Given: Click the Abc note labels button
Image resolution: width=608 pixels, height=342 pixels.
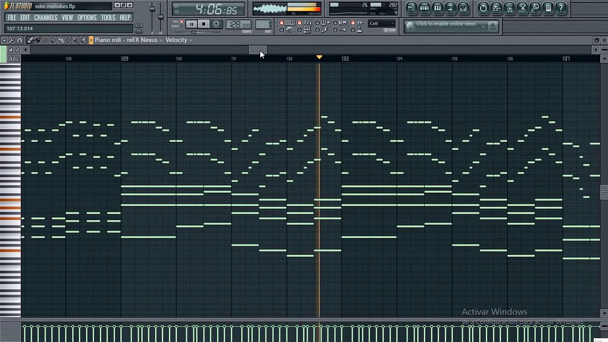Looking at the screenshot, I should (x=14, y=59).
